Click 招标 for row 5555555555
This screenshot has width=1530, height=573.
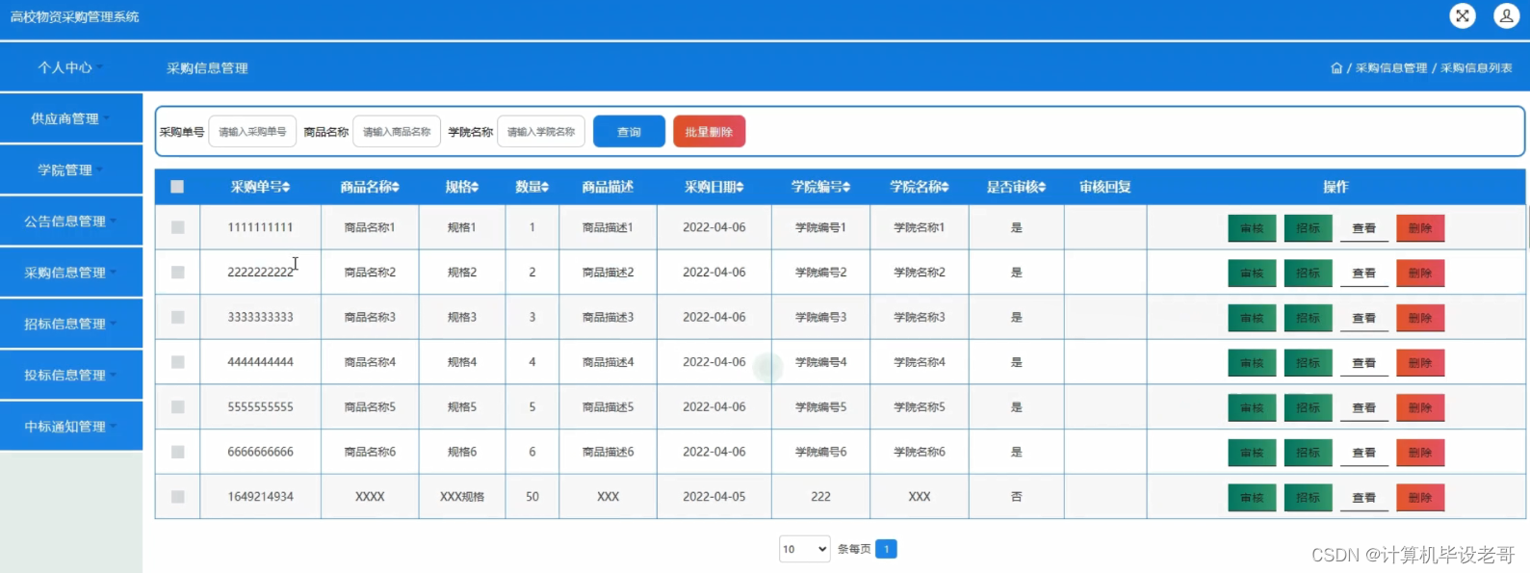pyautogui.click(x=1309, y=408)
